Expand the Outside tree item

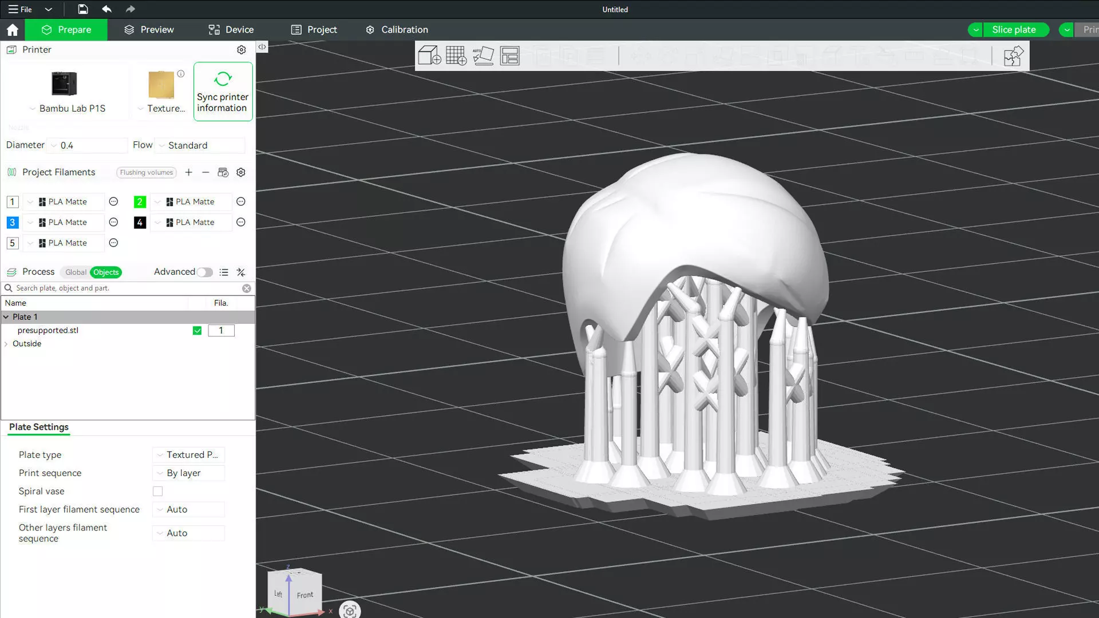(x=6, y=344)
